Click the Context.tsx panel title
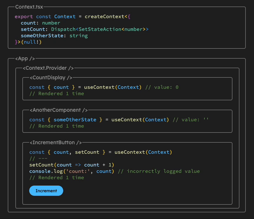 point(29,7)
